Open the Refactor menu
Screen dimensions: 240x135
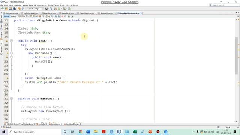(x=33, y=5)
